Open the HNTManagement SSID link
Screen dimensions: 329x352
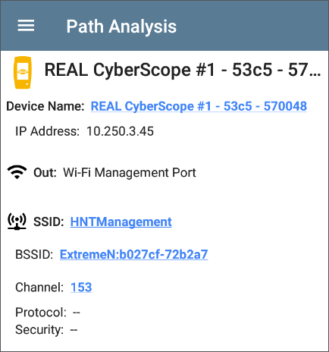click(121, 222)
